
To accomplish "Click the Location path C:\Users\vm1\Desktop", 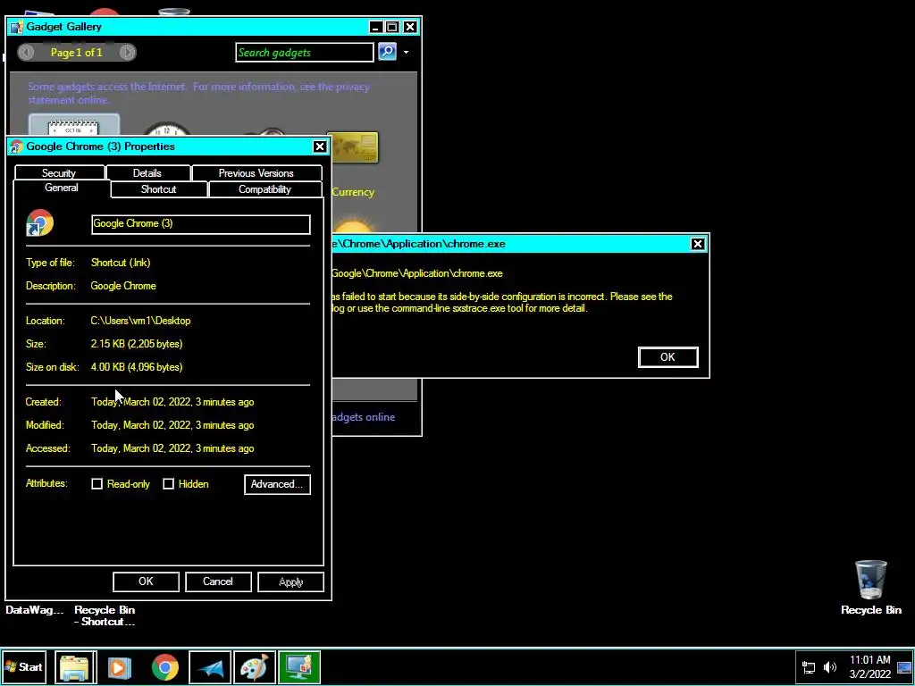I will click(140, 321).
